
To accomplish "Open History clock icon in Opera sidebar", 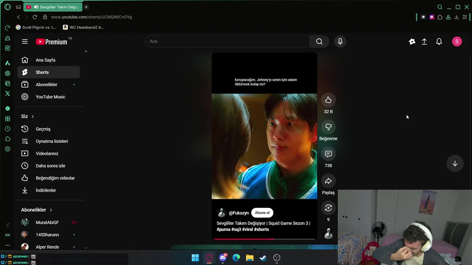I will tap(7, 129).
